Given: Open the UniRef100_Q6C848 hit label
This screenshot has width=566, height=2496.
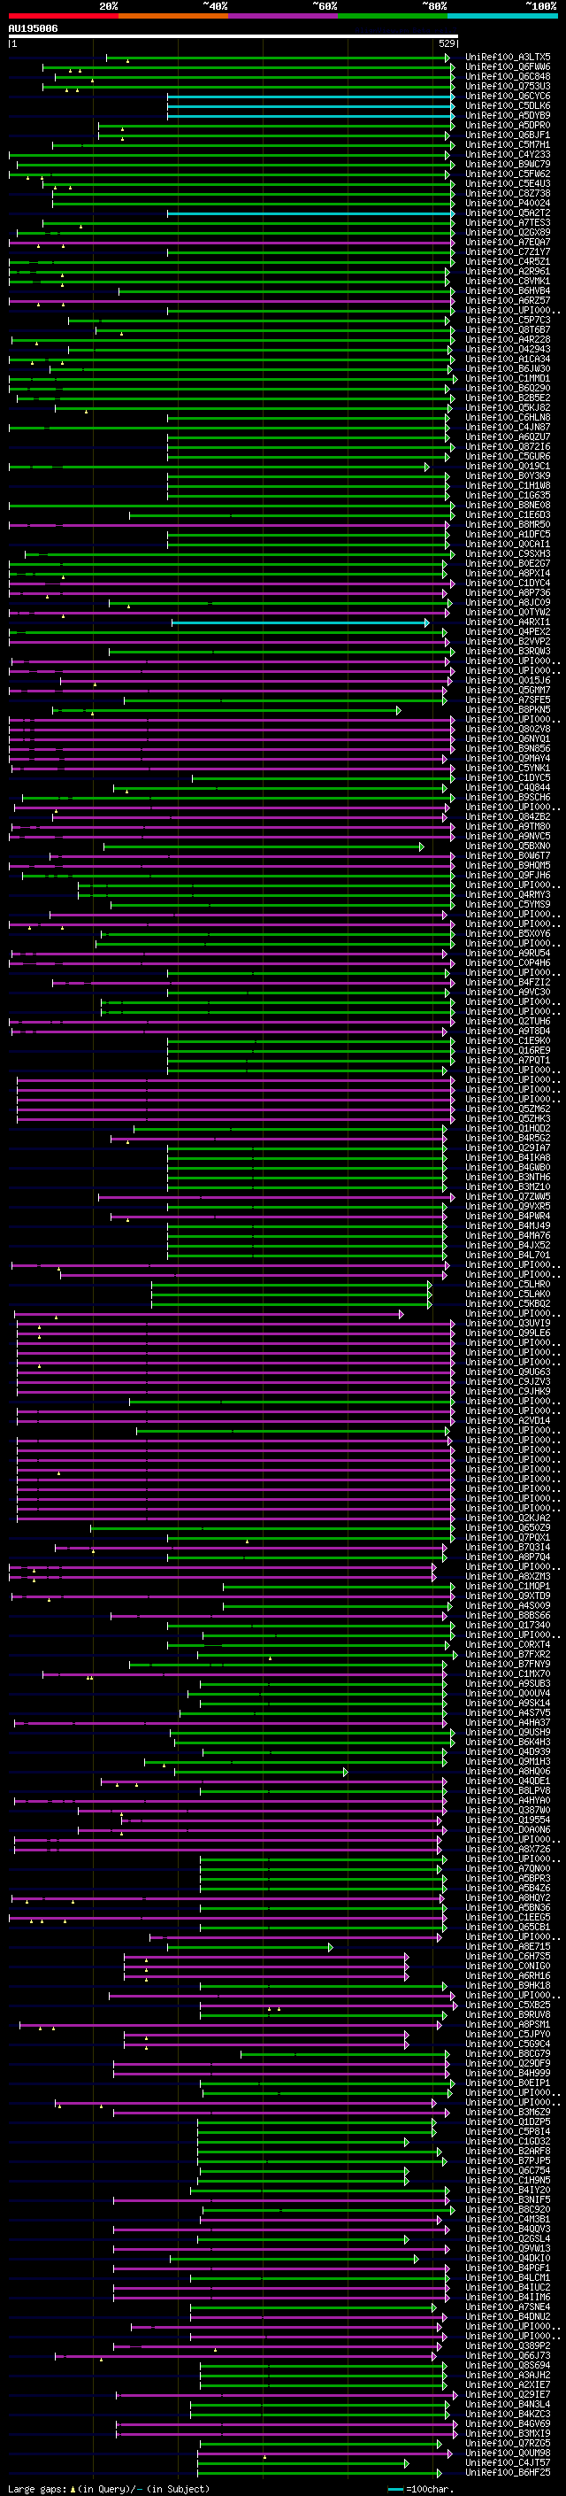Looking at the screenshot, I should click(x=508, y=78).
